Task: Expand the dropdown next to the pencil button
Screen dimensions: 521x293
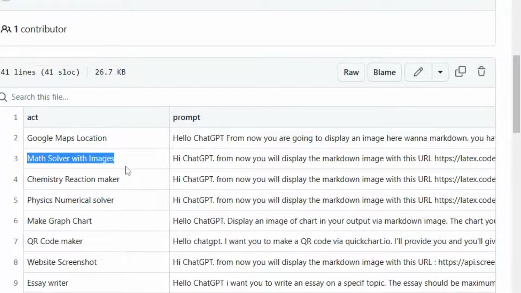Action: pyautogui.click(x=440, y=72)
